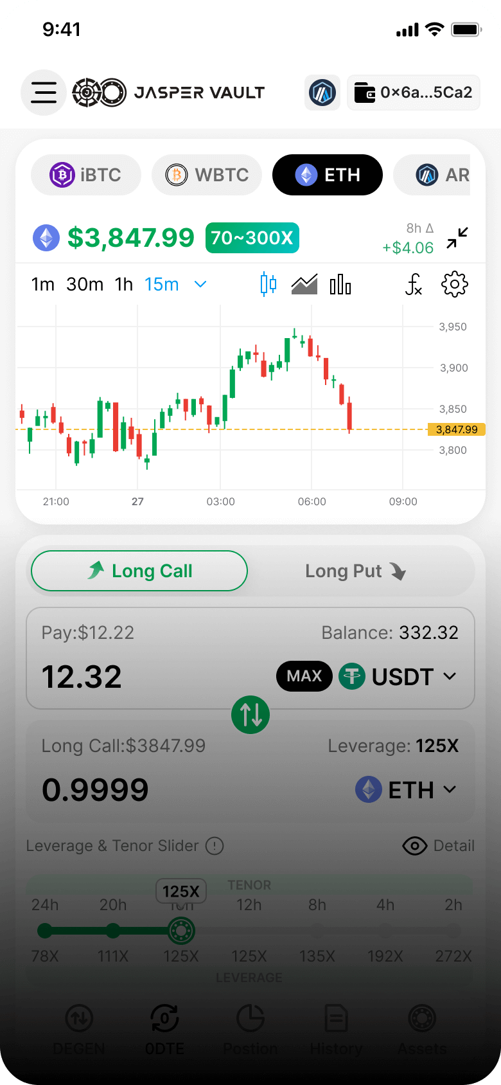Screen dimensions: 501x1085
Task: Switch to Long Put option
Action: coord(355,571)
